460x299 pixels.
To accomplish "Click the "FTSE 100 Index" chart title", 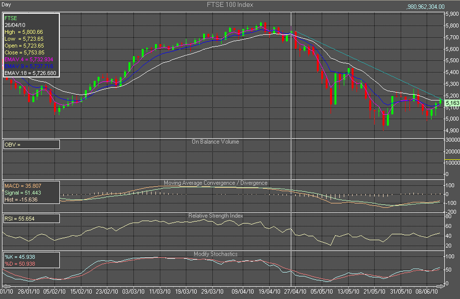I will click(x=230, y=5).
